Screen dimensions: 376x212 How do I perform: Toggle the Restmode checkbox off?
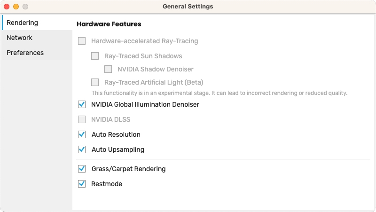82,184
